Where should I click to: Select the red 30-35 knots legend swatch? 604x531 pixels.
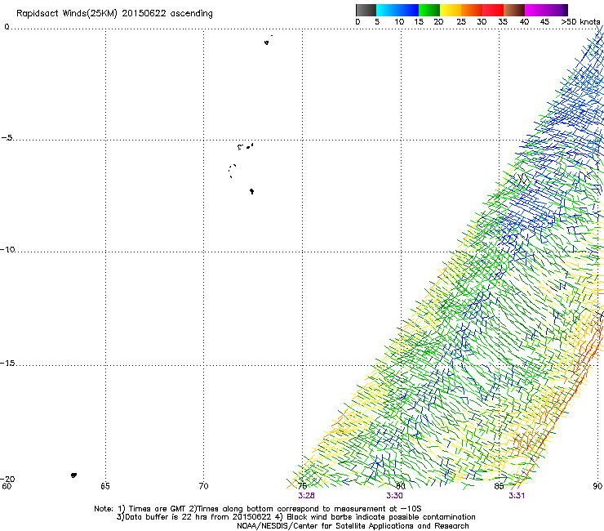coord(493,10)
